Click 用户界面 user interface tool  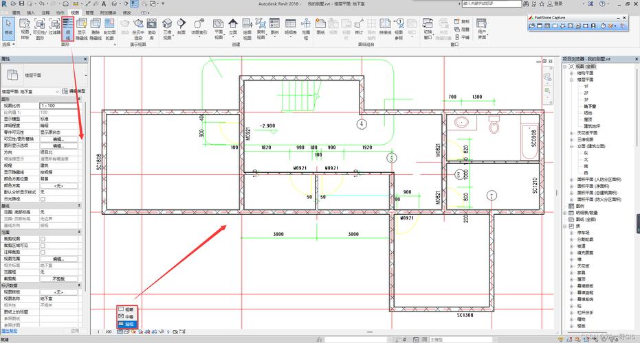[x=482, y=29]
